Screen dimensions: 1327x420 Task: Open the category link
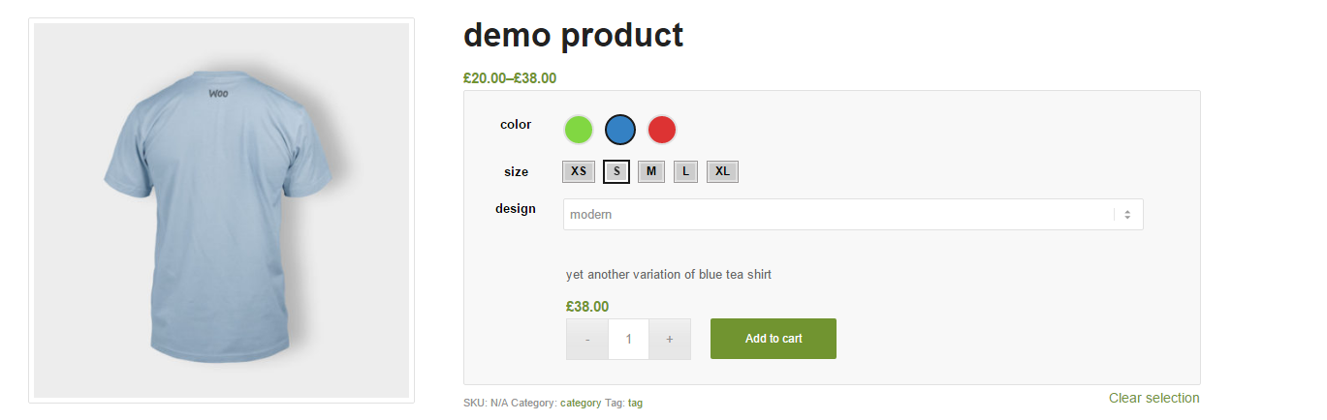581,403
